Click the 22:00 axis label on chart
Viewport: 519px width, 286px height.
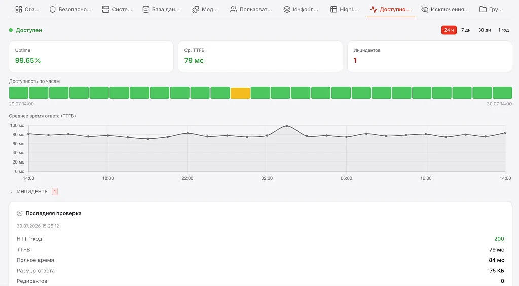(188, 178)
